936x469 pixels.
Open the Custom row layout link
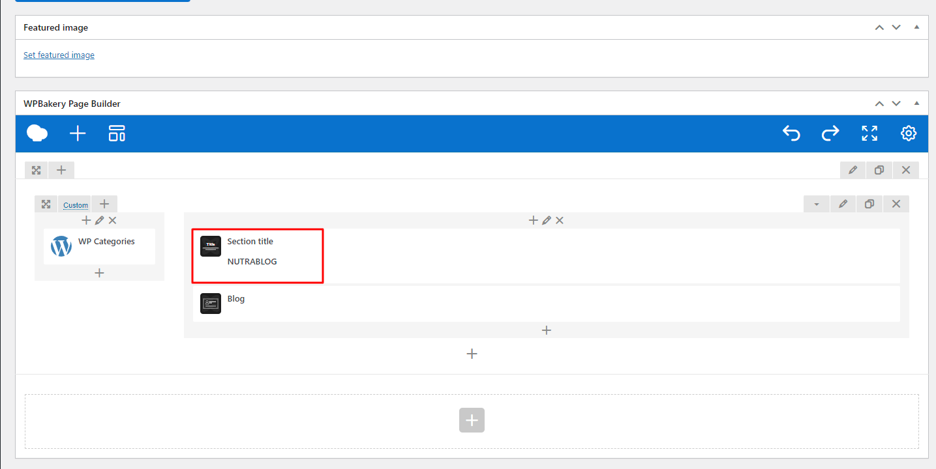click(x=76, y=205)
